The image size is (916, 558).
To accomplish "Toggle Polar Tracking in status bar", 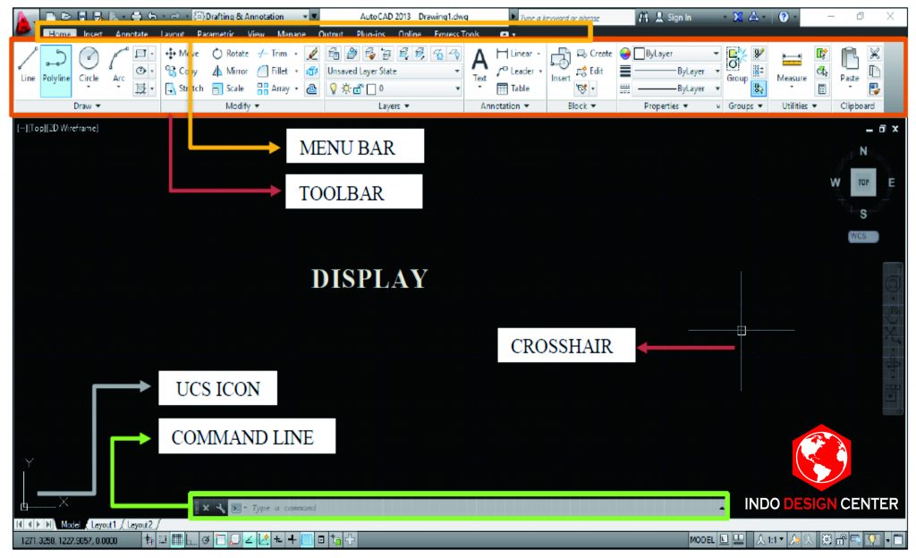I will pyautogui.click(x=206, y=540).
